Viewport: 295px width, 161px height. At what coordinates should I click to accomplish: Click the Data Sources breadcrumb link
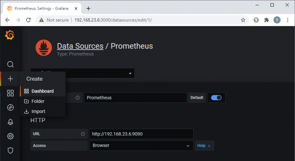click(x=80, y=46)
